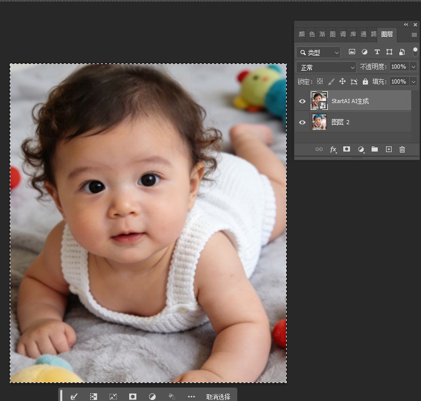Open the 填充 fill value slider arrow

(x=413, y=81)
